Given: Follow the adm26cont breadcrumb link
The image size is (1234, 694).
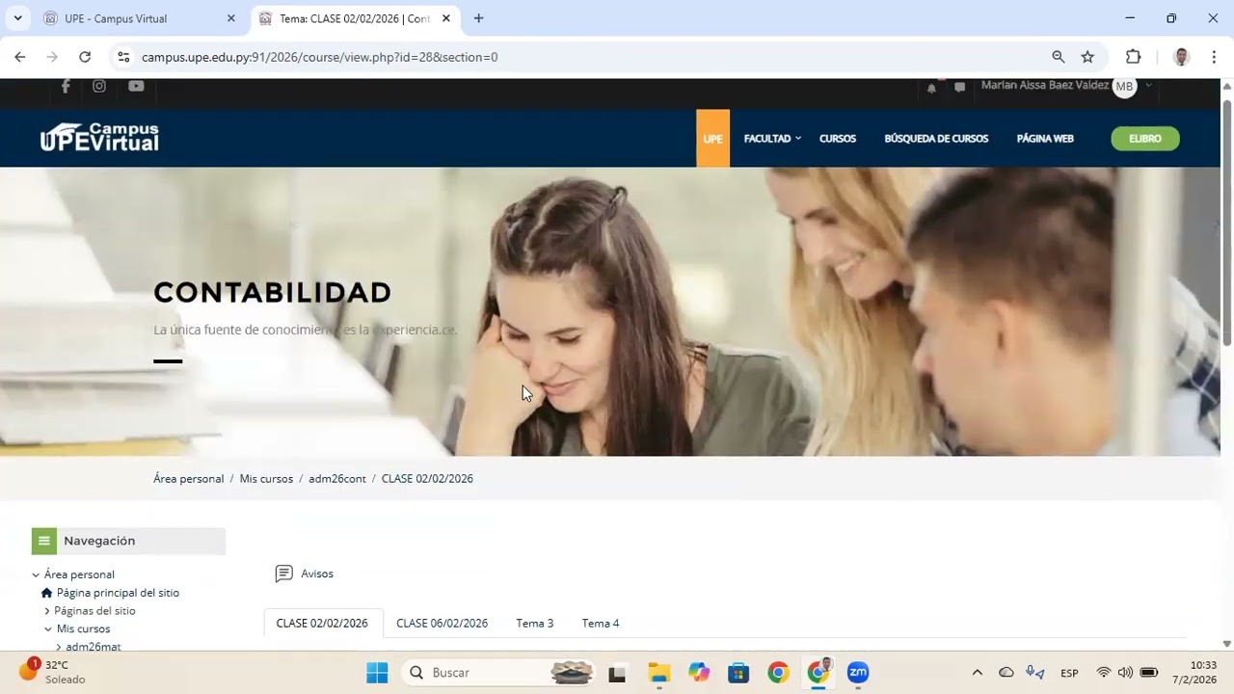Looking at the screenshot, I should tap(337, 478).
